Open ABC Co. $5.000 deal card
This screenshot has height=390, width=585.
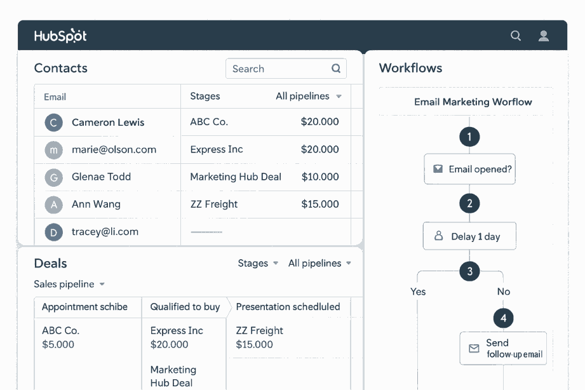click(61, 337)
